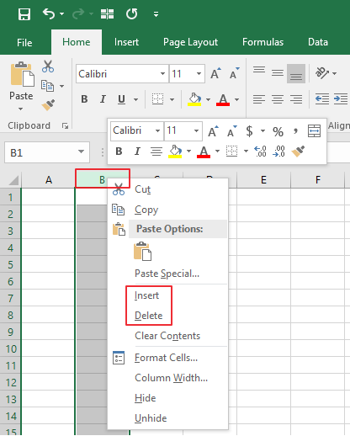The image size is (350, 436).
Task: Toggle Italic in the mini toolbar
Action: [137, 152]
